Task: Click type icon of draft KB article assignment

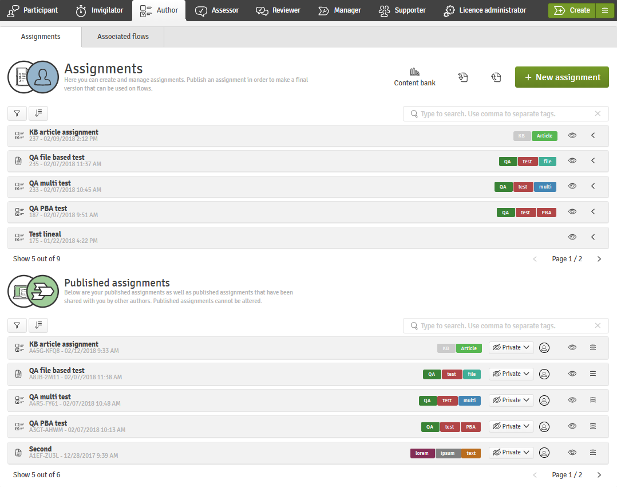Action: point(19,136)
